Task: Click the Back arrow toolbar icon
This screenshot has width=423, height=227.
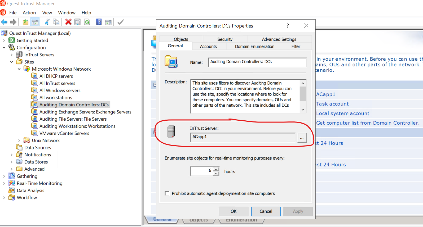Action: tap(4, 22)
